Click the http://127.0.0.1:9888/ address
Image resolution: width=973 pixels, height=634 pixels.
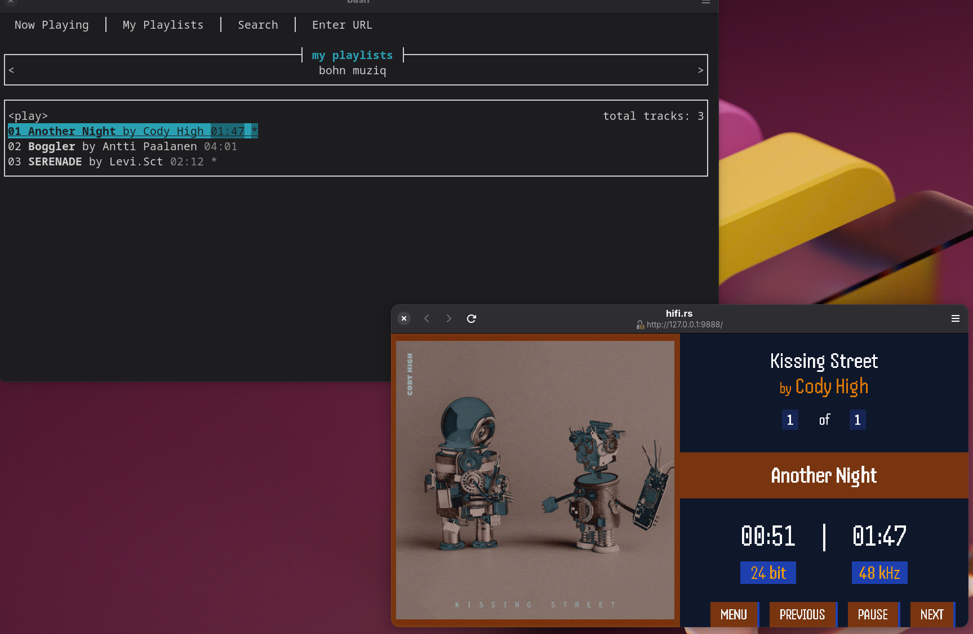(x=685, y=325)
